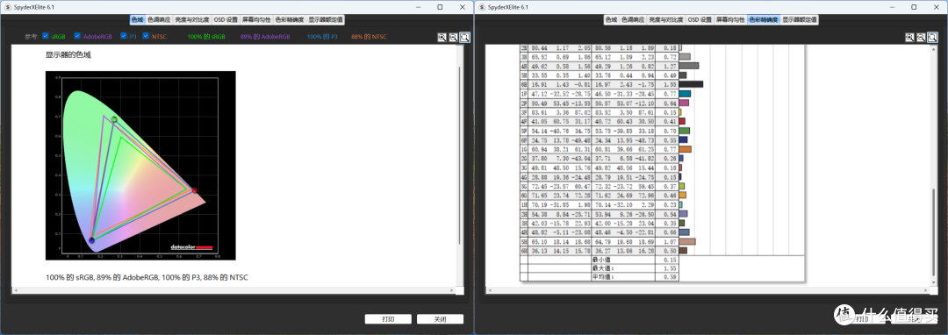Select the 色彩精确度 tab in right window
Screen dimensions: 948x335
[x=764, y=19]
